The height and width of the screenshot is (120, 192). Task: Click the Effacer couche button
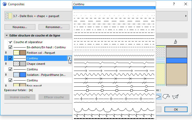coord(54,97)
